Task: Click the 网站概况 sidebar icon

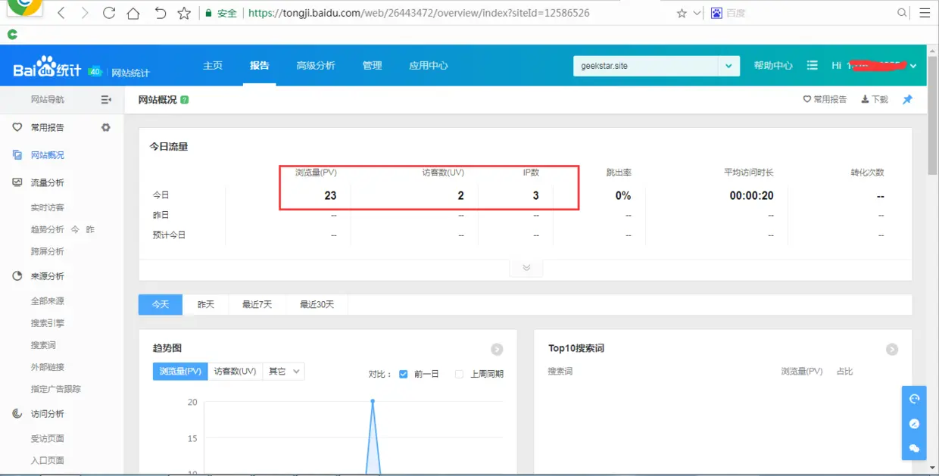Action: coord(17,155)
